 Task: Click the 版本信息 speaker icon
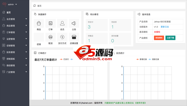click(139, 14)
